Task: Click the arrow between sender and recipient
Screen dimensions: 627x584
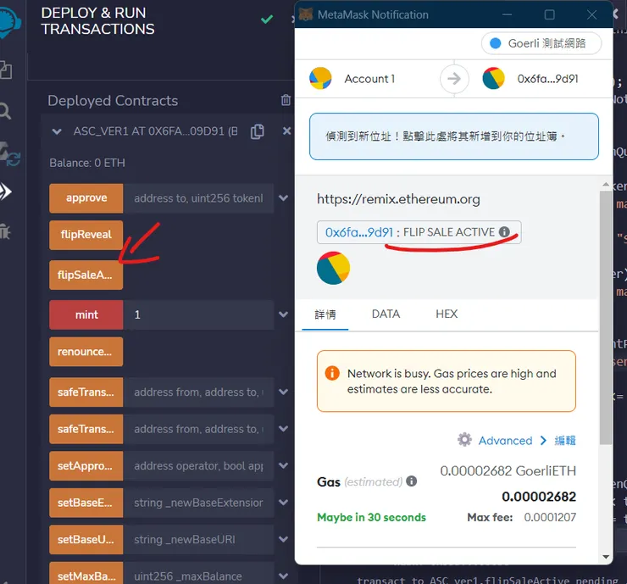Action: [x=454, y=78]
